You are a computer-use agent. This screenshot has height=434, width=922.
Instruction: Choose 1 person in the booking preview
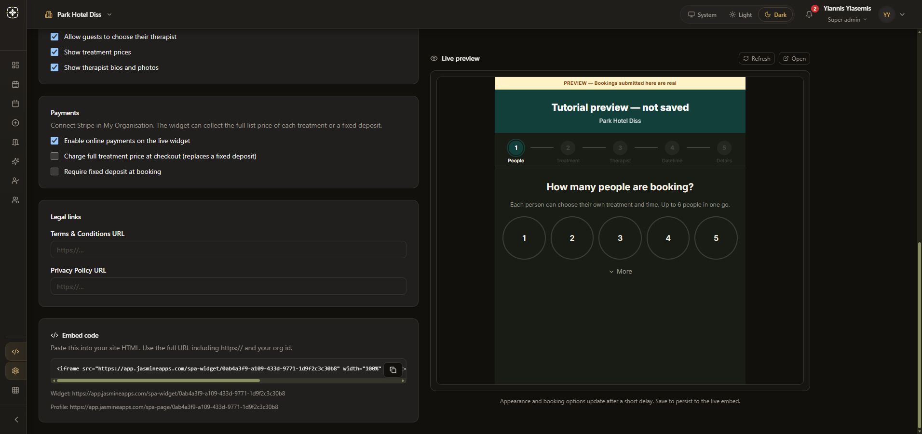524,238
